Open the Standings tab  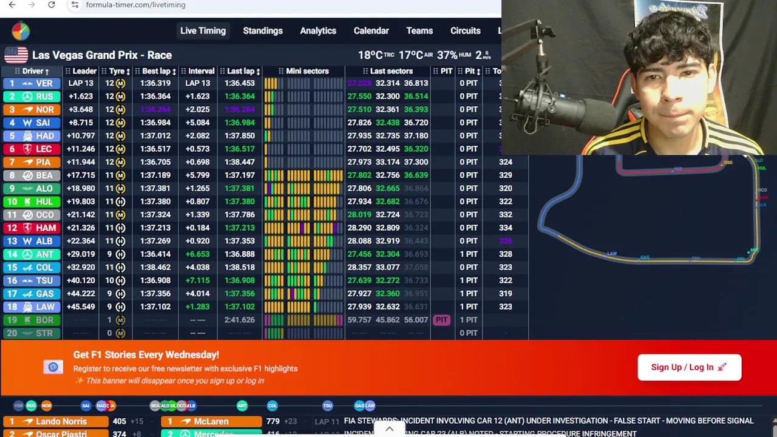pos(263,30)
